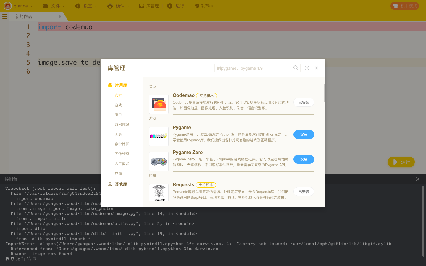The width and height of the screenshot is (426, 266).
Task: Click 库管理 in the top toolbar
Action: coord(149,6)
